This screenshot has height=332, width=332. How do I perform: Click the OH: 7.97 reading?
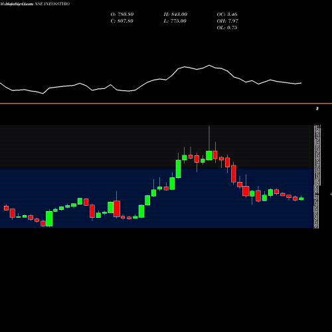coord(227,21)
